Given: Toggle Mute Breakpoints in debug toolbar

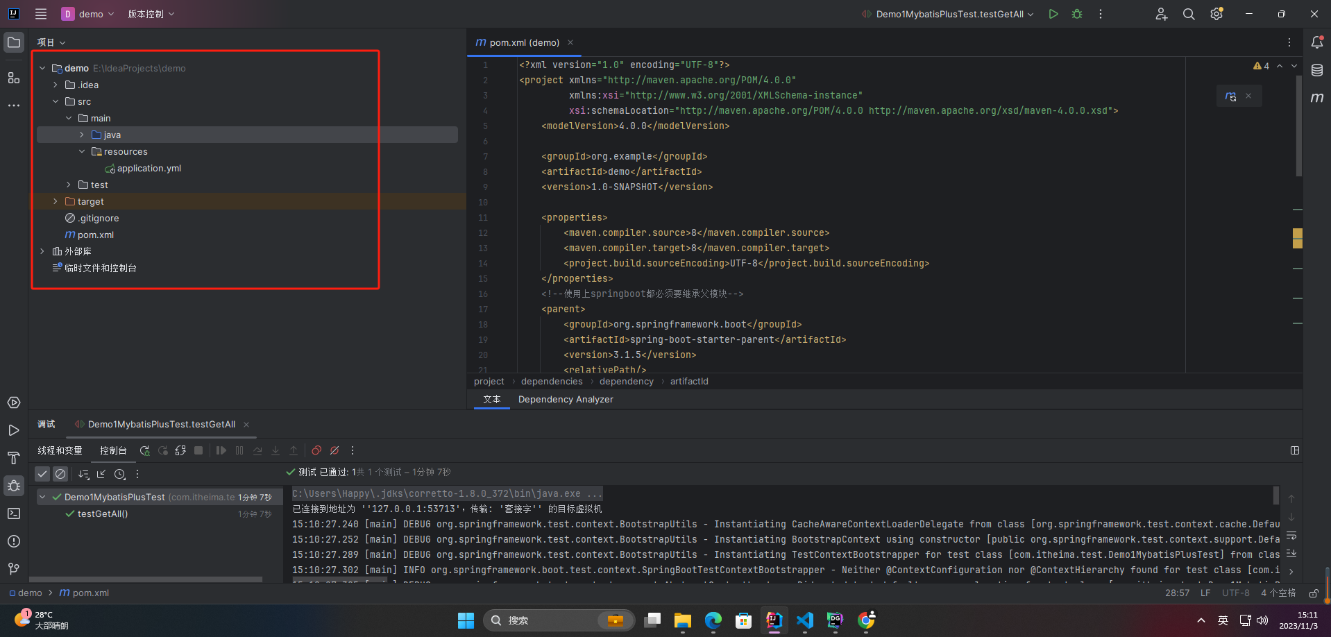Looking at the screenshot, I should 334,450.
